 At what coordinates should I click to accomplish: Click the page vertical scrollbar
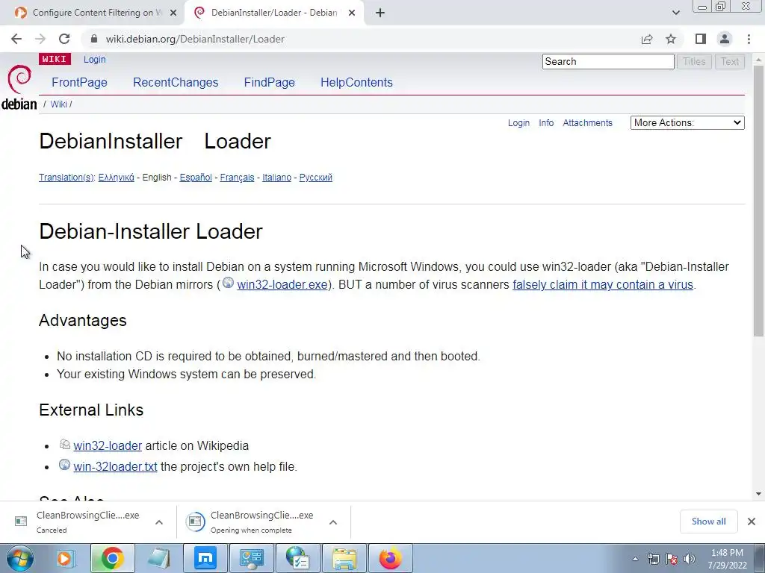[758, 201]
